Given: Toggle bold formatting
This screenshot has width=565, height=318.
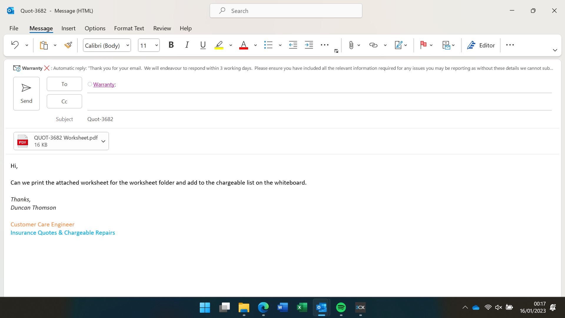Looking at the screenshot, I should pyautogui.click(x=171, y=45).
